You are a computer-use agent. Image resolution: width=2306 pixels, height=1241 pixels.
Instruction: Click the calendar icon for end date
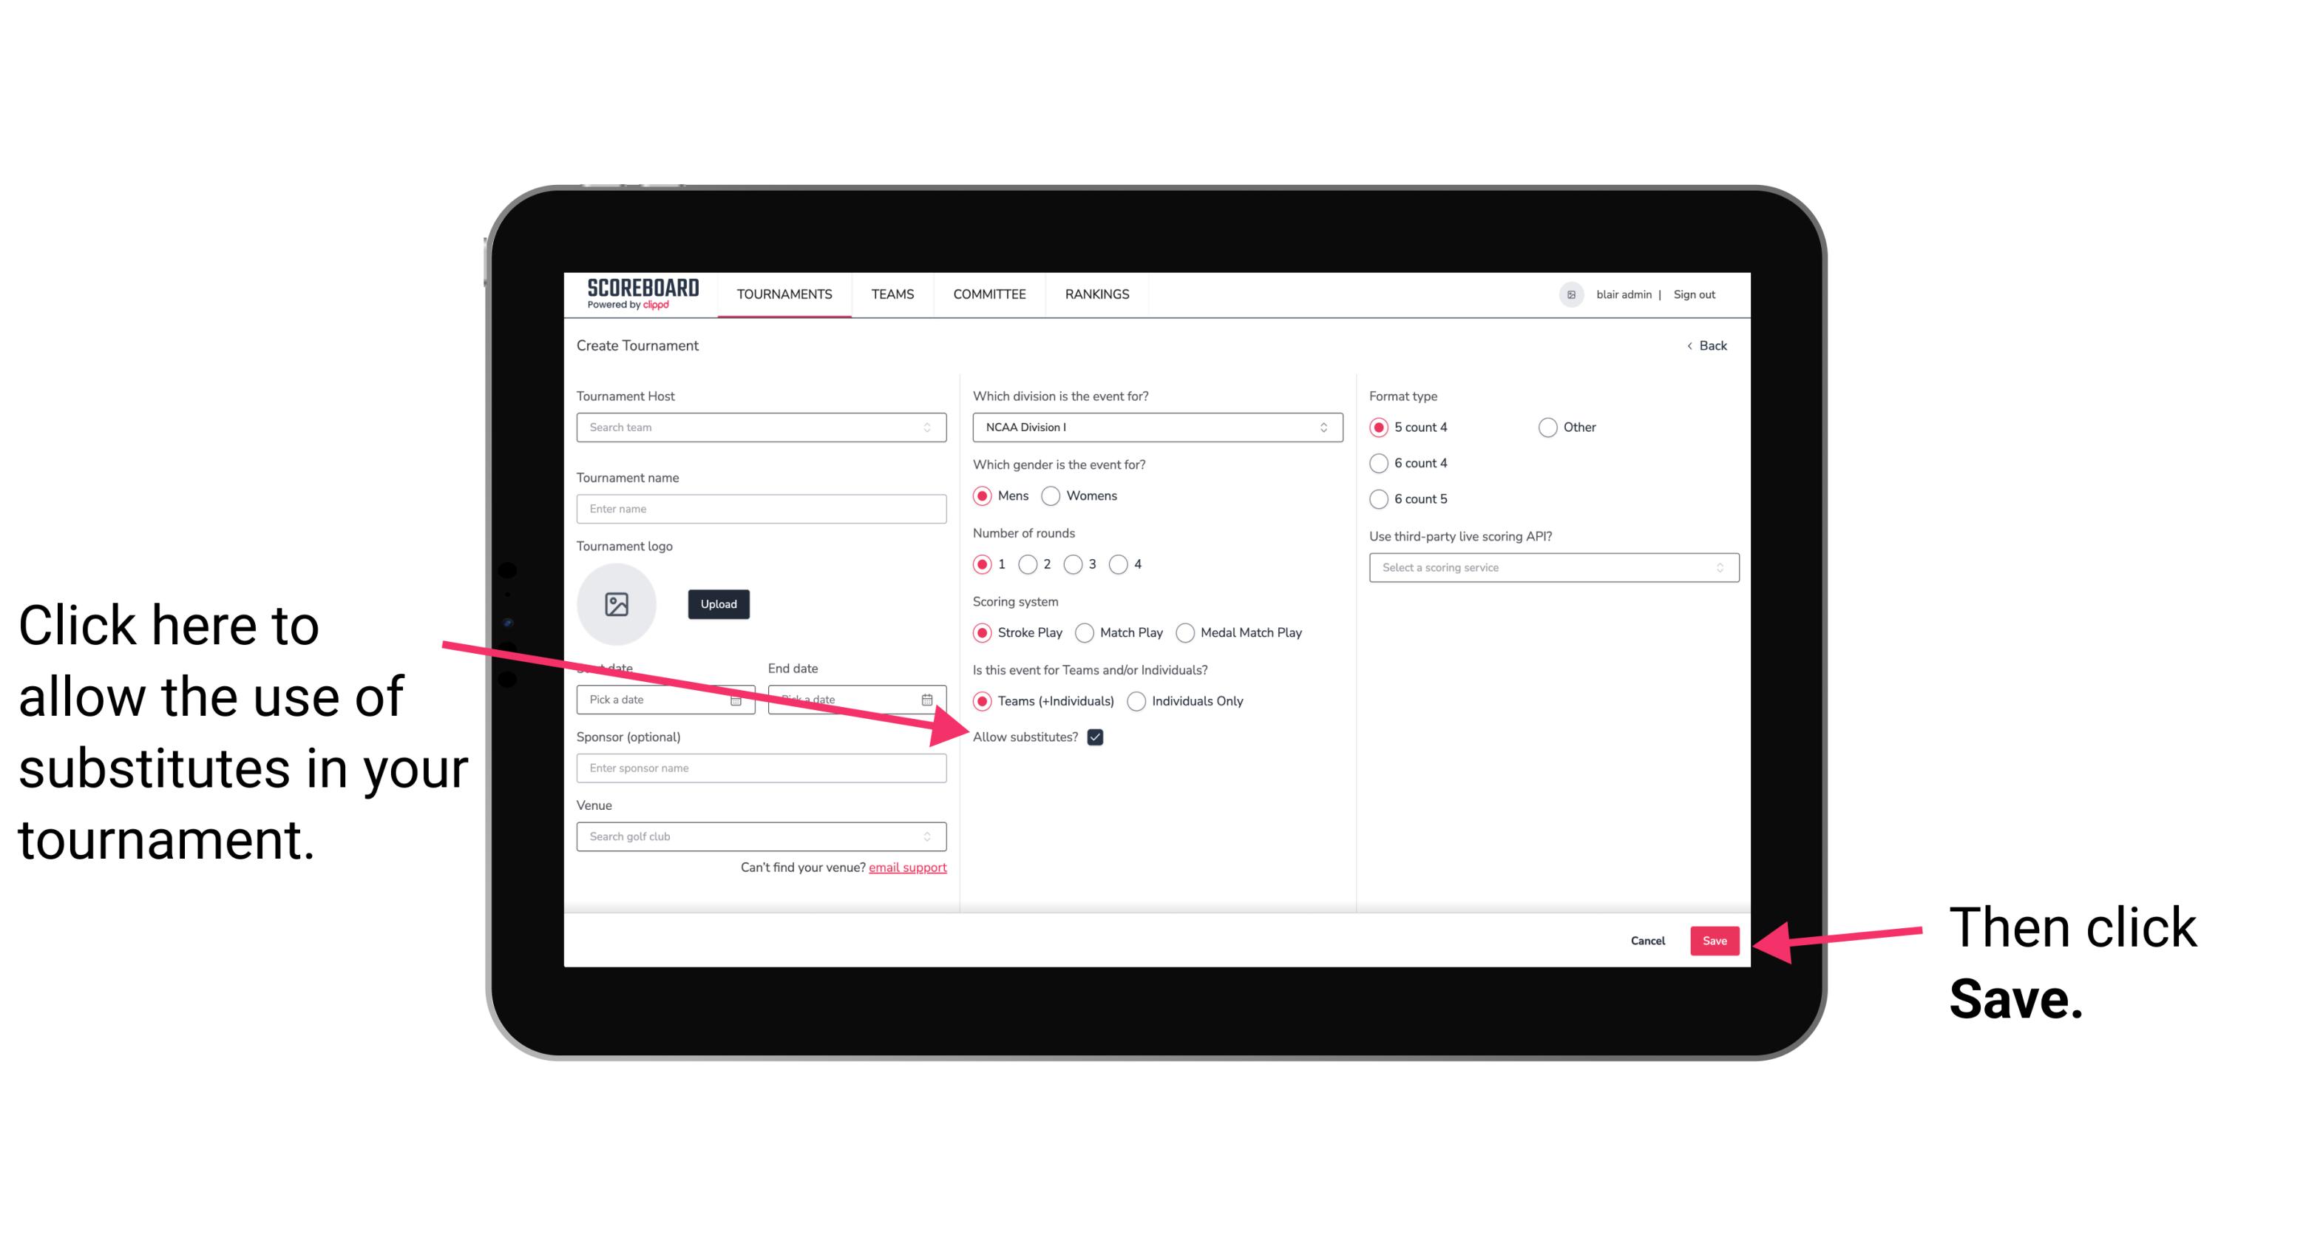pos(930,698)
